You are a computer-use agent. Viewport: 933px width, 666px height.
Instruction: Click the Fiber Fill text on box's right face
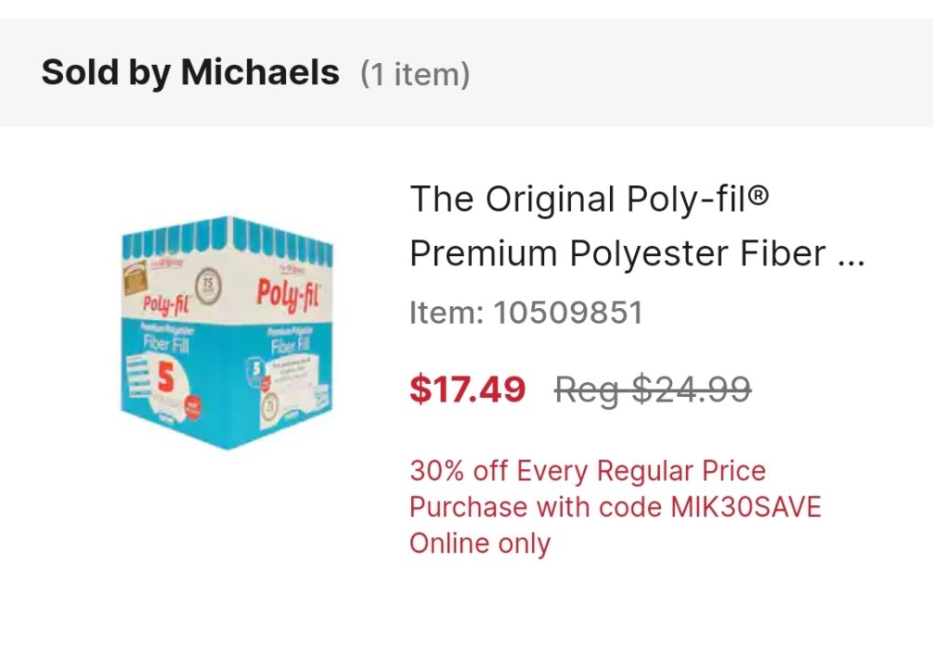point(287,347)
